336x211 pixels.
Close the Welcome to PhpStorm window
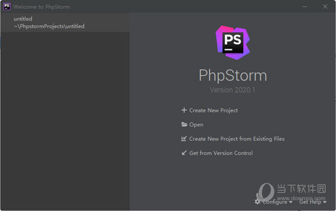[325, 7]
